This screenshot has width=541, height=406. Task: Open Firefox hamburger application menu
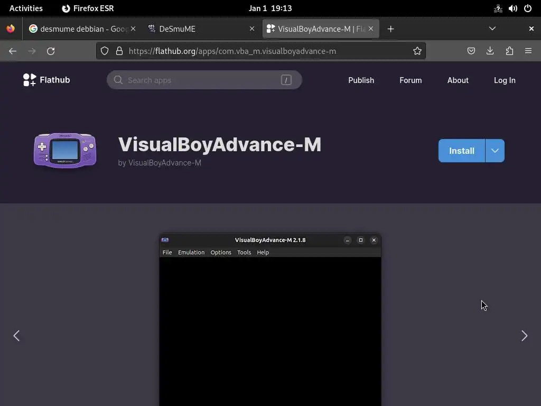(x=528, y=51)
